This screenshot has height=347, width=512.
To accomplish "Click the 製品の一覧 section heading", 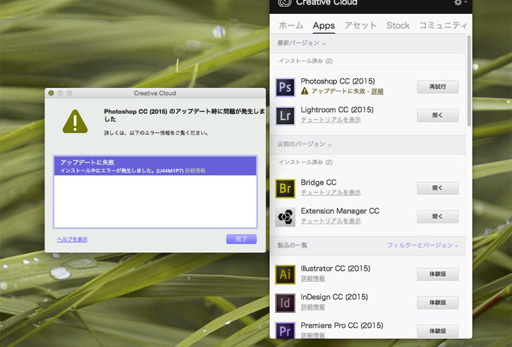I will (x=292, y=245).
